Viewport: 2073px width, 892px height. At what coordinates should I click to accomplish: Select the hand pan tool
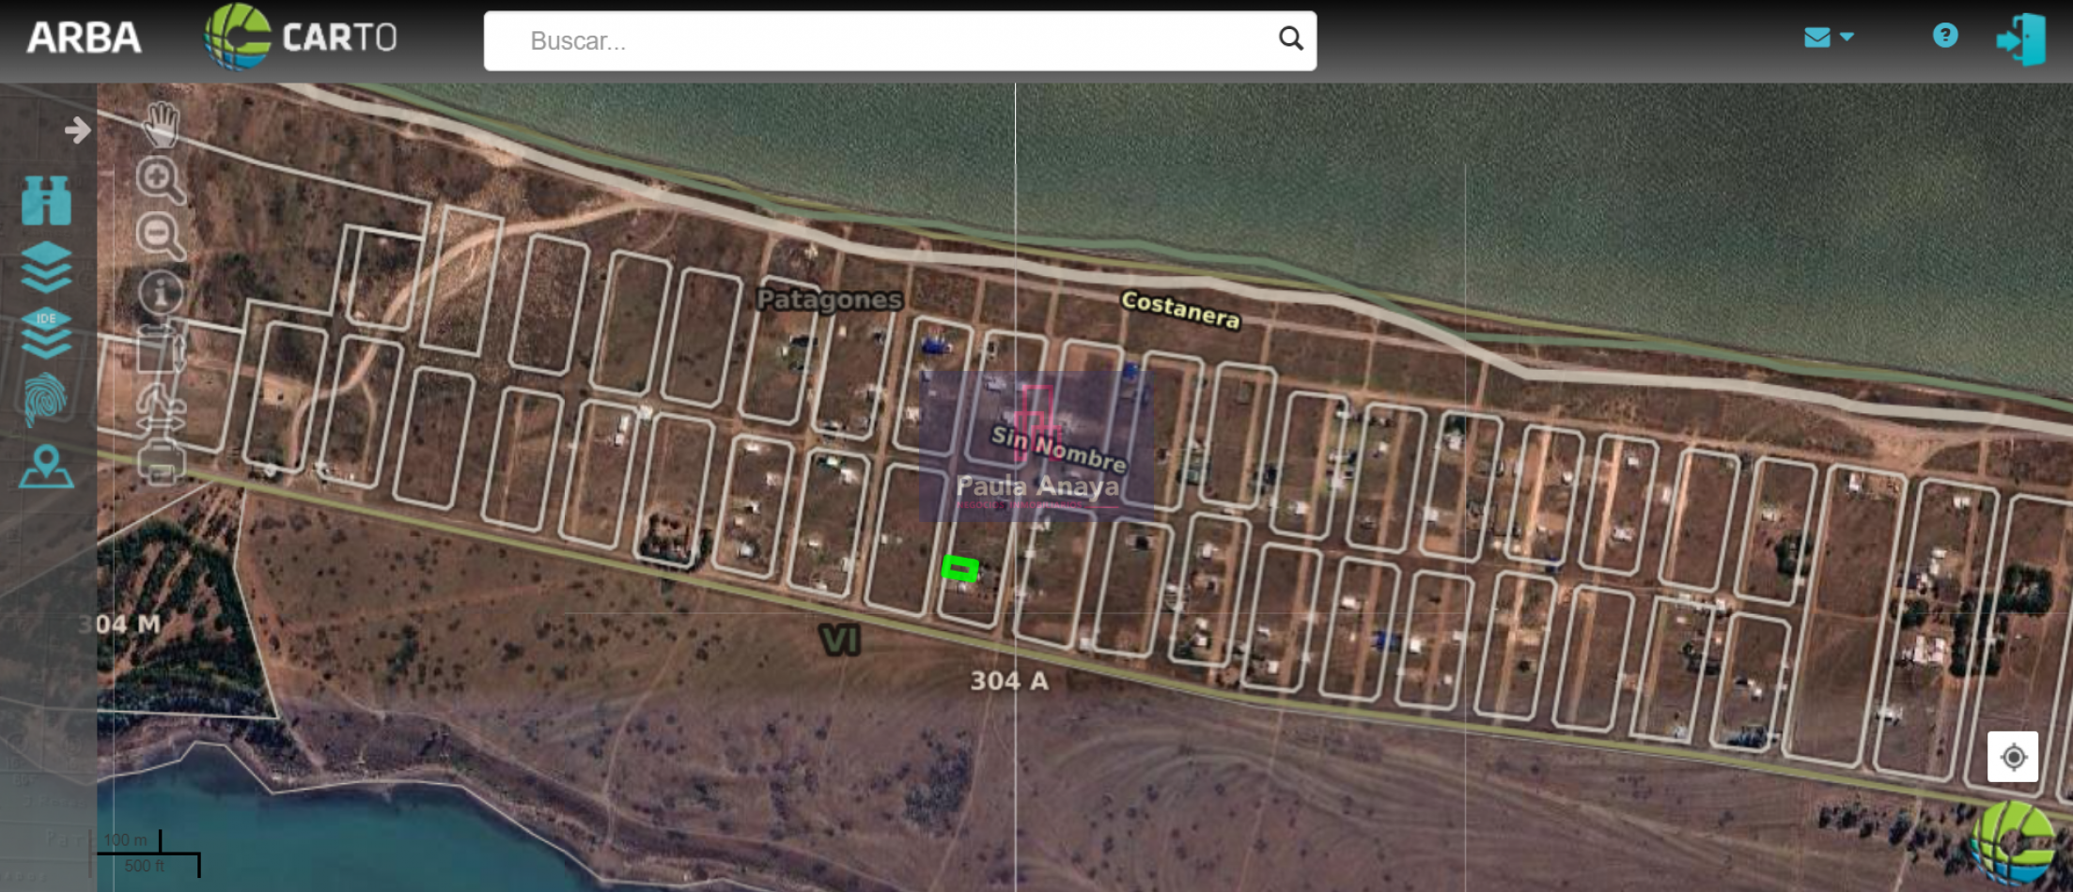(162, 124)
